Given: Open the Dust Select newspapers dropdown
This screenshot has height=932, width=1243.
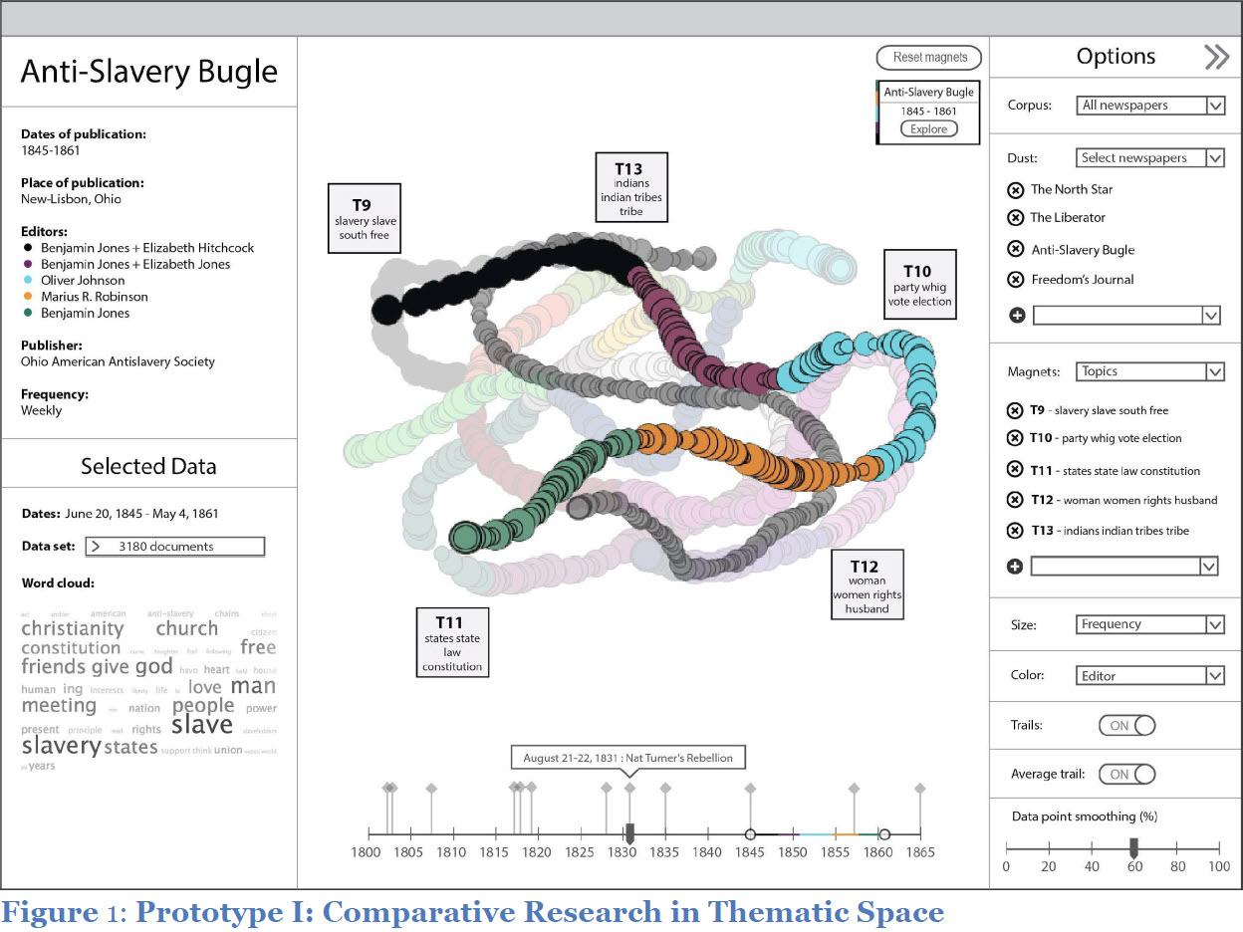Looking at the screenshot, I should 1150,158.
